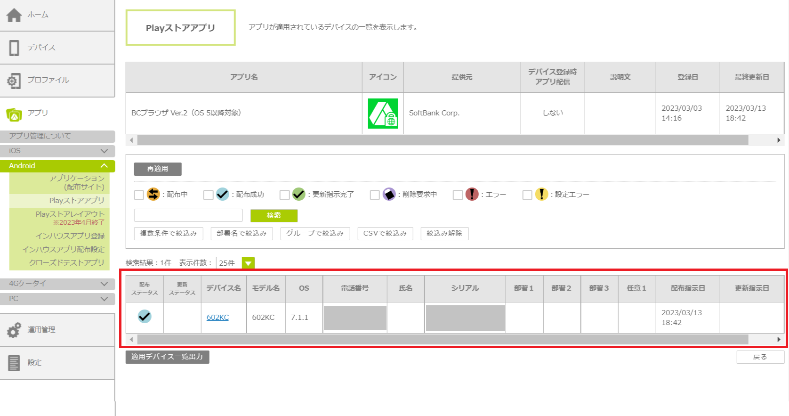
Task: Click the BC Browser green app icon
Action: (x=383, y=114)
